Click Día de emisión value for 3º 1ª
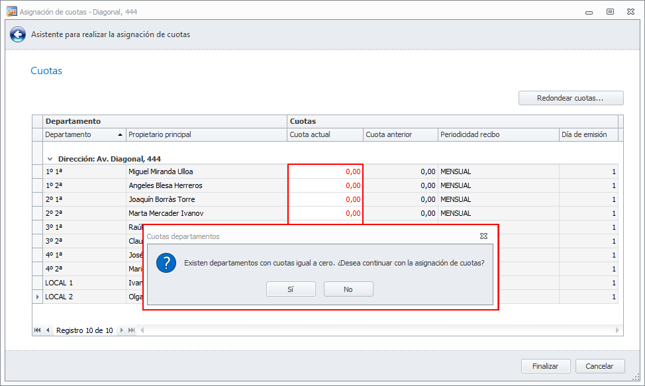This screenshot has width=645, height=386. (589, 227)
